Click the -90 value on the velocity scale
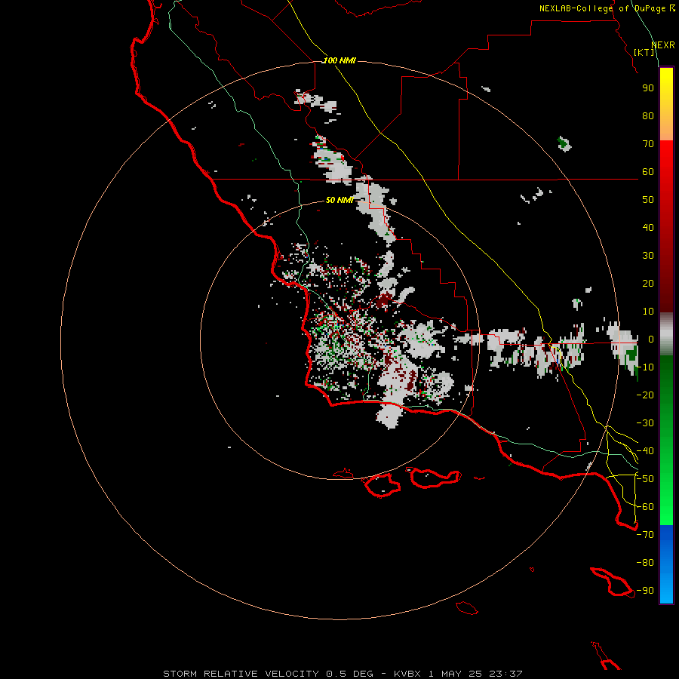679x679 pixels. (x=645, y=591)
